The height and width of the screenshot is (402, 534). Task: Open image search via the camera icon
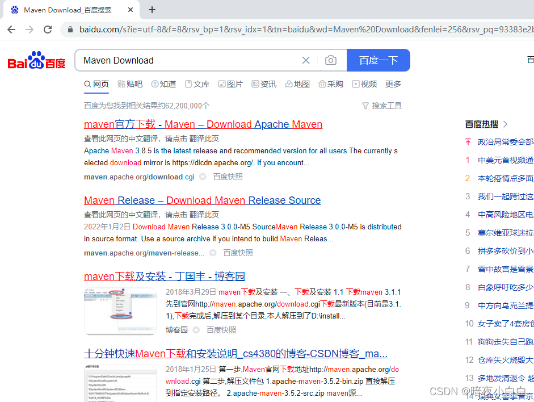click(330, 60)
